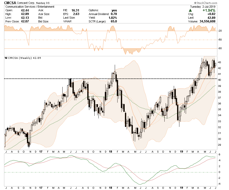Click the -20 overbought level label
Screen dimensions: 229x190
pos(220,31)
